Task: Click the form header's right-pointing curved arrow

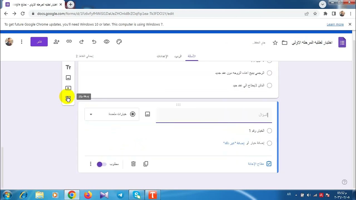Action: pos(81,42)
